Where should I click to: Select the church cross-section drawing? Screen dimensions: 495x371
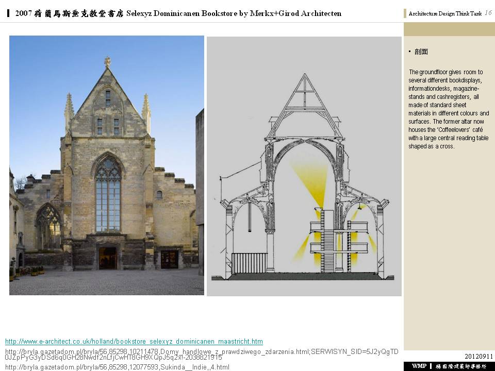tap(304, 166)
